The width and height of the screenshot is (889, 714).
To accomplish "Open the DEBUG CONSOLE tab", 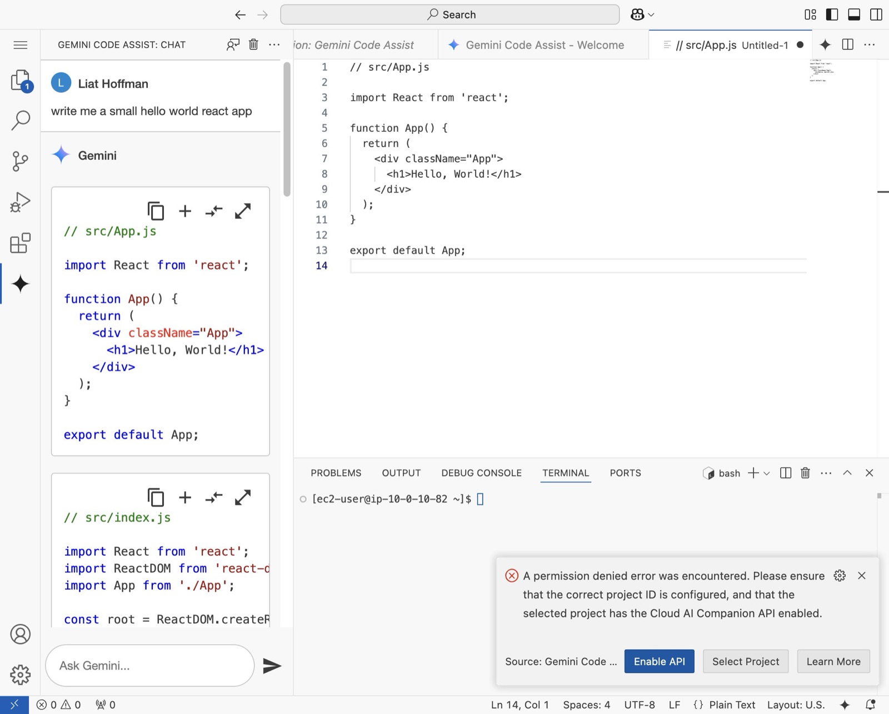I will [x=481, y=473].
